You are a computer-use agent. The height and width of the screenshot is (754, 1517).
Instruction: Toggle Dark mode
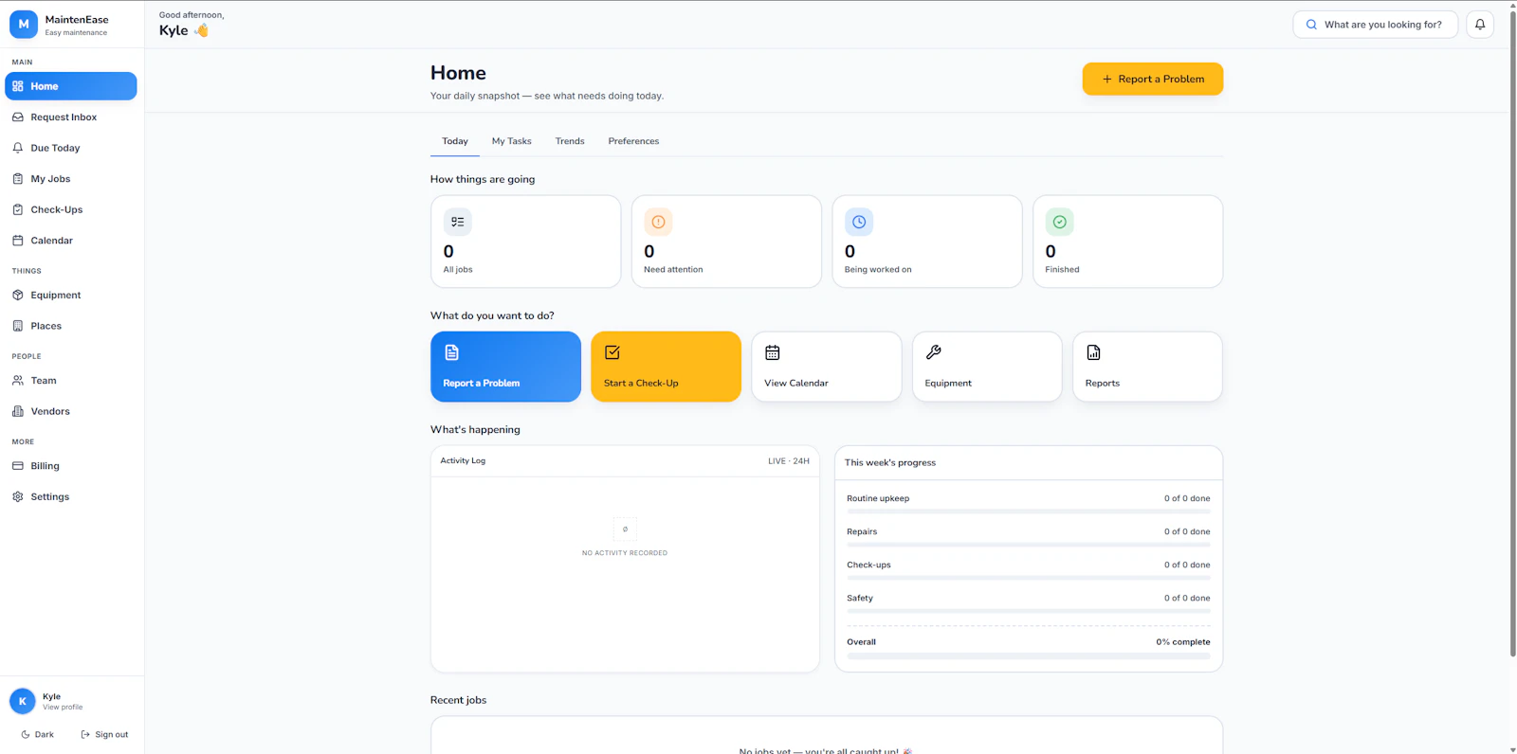38,734
